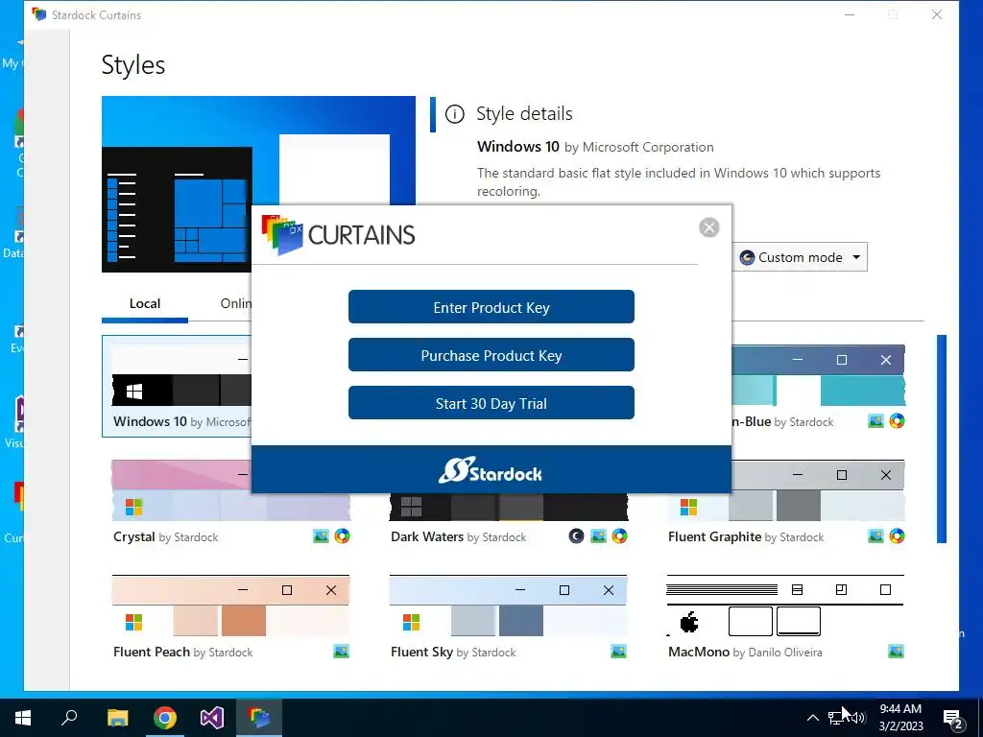Close the Stardock Curtains window
The image size is (983, 737).
937,14
